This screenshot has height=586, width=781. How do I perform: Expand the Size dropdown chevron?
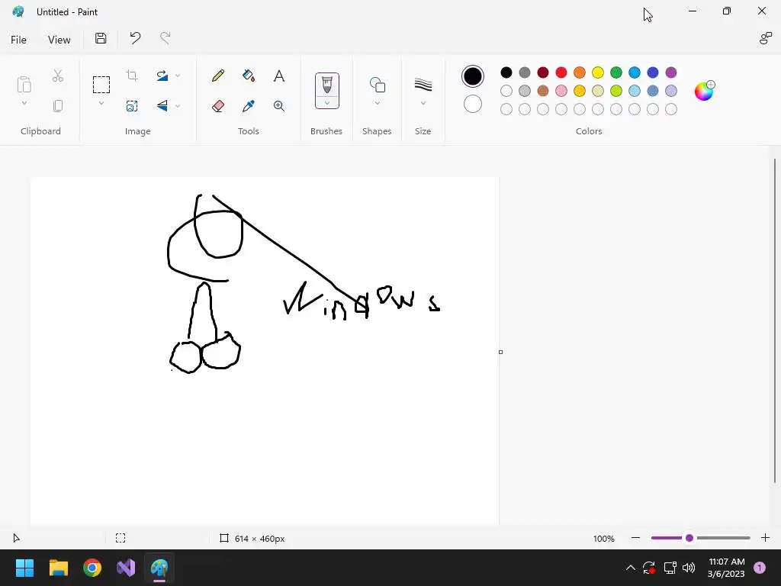tap(423, 103)
